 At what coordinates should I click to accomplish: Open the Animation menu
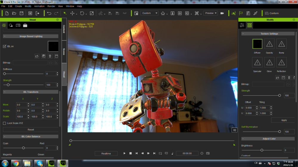(x=39, y=6)
